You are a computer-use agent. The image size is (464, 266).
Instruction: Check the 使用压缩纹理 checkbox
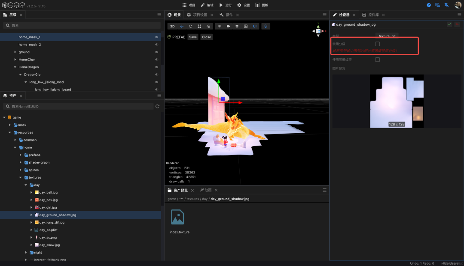[x=377, y=60]
